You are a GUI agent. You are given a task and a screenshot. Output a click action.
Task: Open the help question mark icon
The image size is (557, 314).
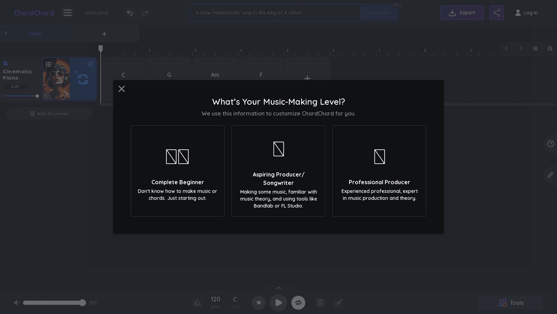pyautogui.click(x=550, y=144)
